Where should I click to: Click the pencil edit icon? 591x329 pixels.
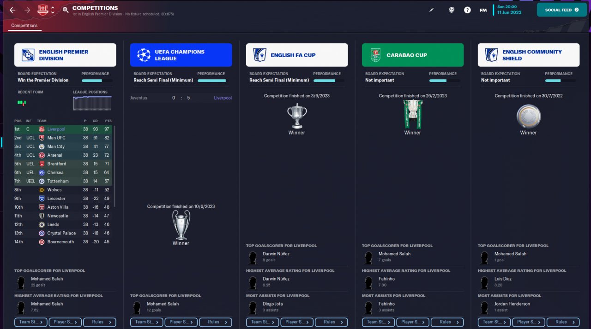[x=432, y=10]
